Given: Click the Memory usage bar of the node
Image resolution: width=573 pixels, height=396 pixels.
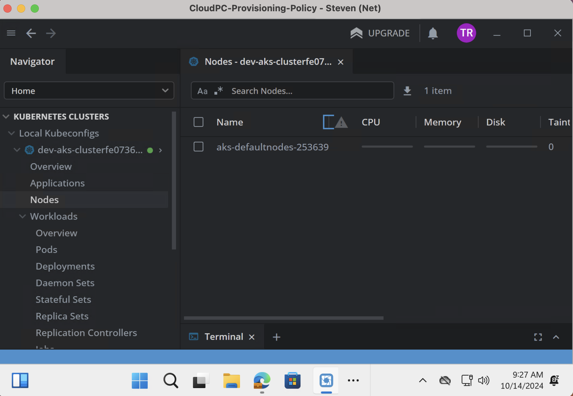Looking at the screenshot, I should [x=449, y=147].
